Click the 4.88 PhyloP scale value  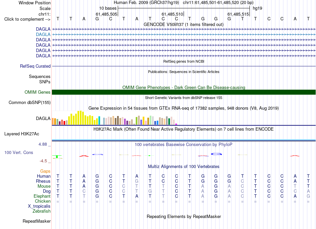(43, 144)
